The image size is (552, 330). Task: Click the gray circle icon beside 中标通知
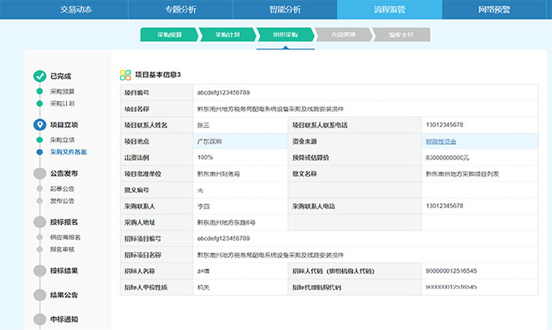pos(40,319)
